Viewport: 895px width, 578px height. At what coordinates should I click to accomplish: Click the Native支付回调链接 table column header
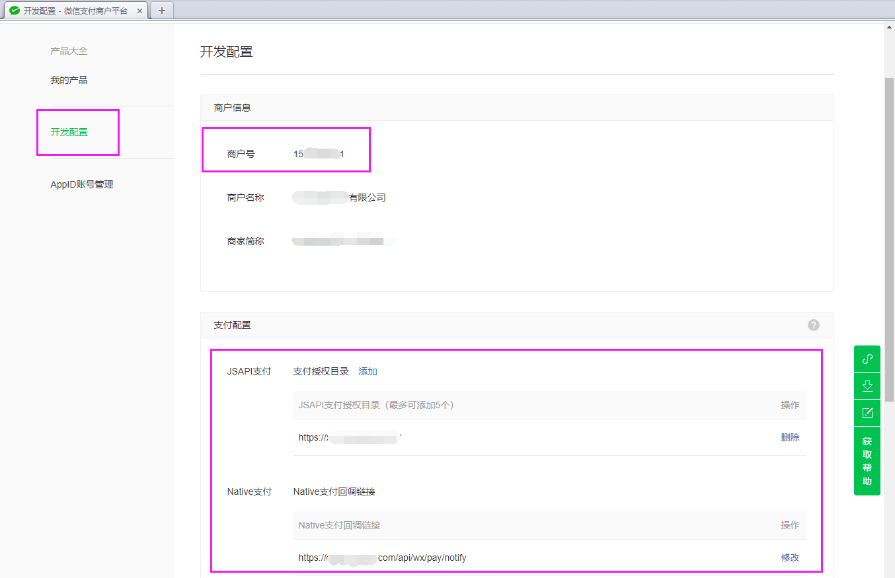click(340, 525)
